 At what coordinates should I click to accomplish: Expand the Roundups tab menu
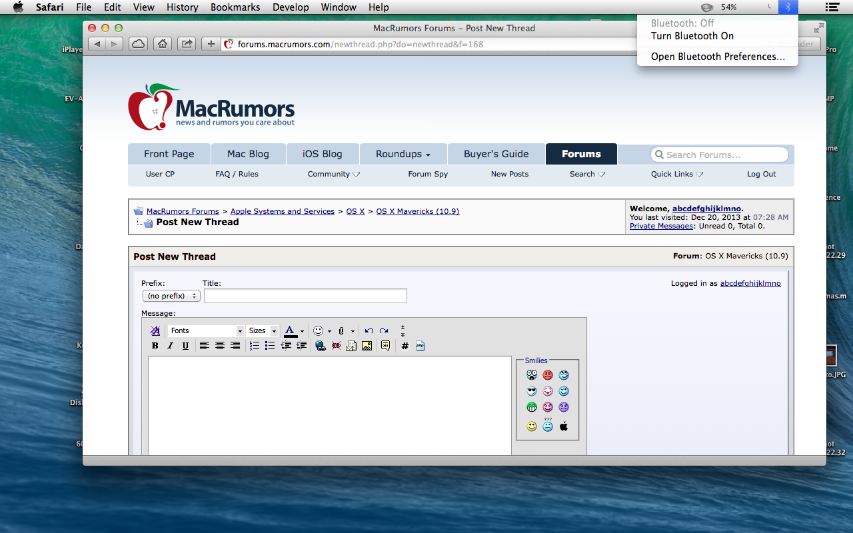pyautogui.click(x=403, y=154)
